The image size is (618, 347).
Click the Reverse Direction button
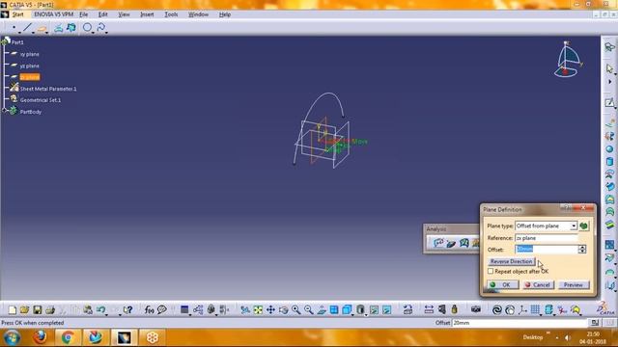coord(511,261)
